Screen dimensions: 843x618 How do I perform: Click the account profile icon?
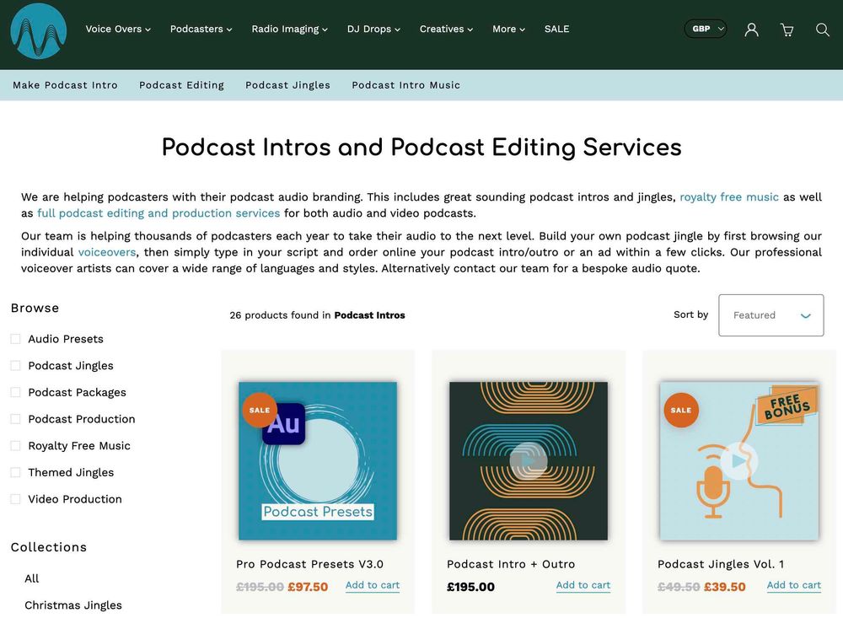point(751,29)
